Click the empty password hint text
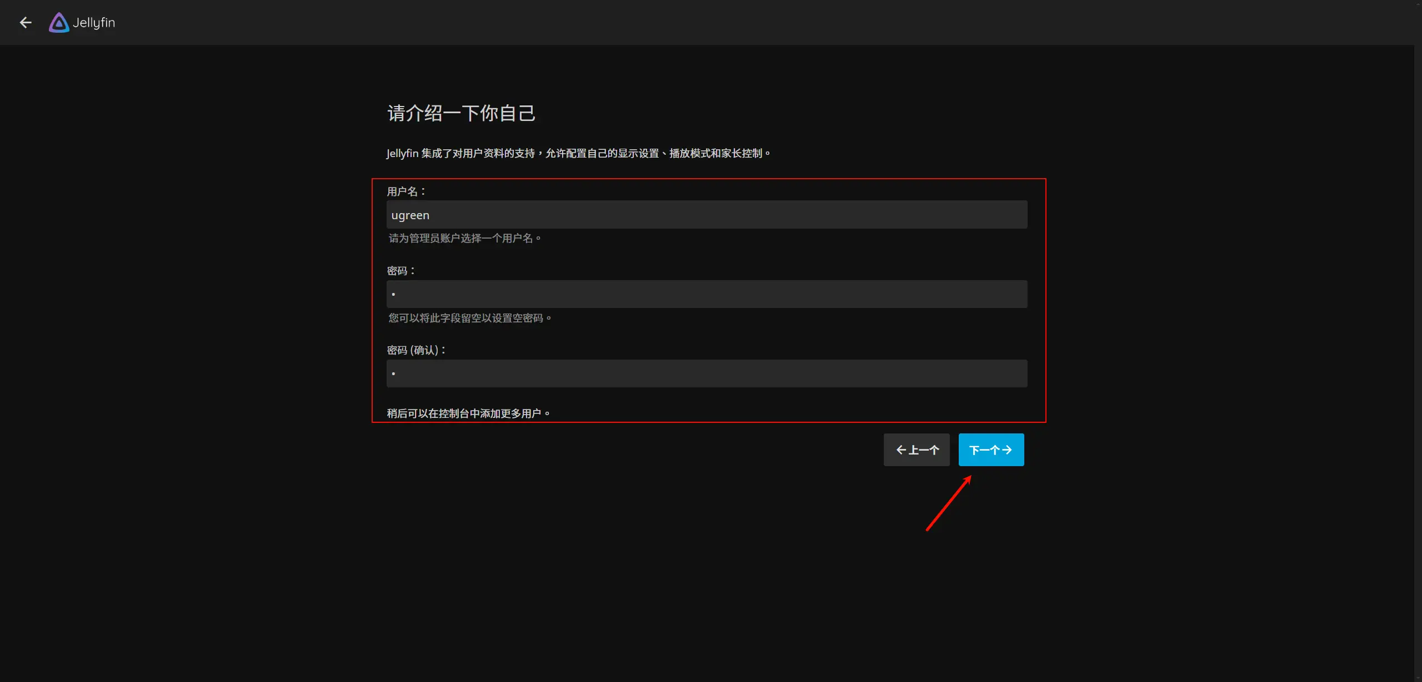This screenshot has width=1422, height=682. (x=469, y=318)
